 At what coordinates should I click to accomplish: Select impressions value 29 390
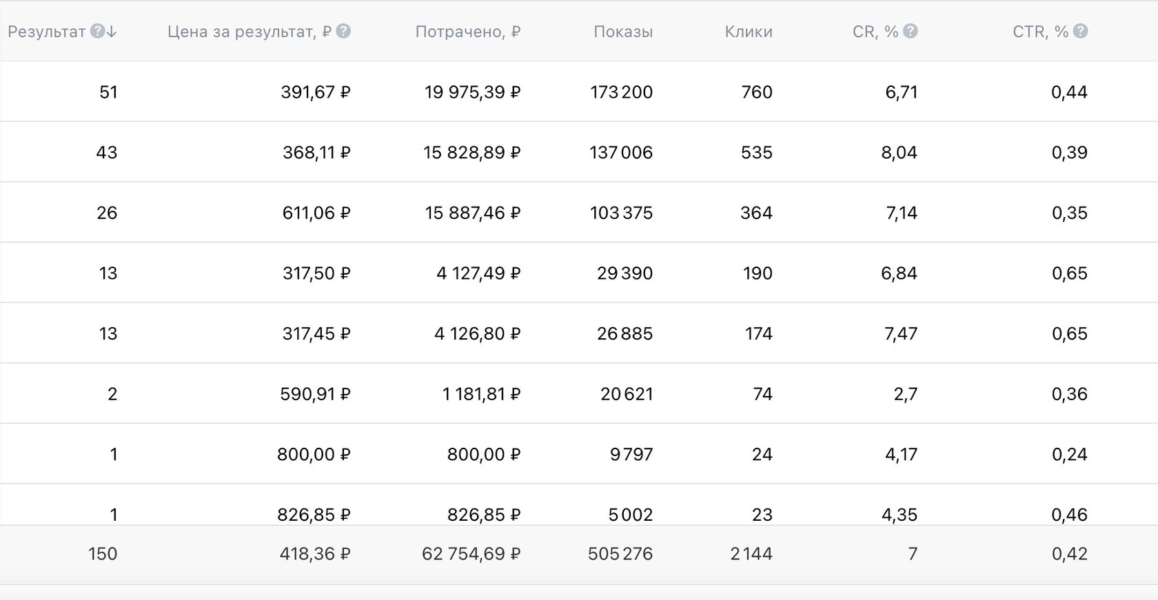click(x=625, y=273)
